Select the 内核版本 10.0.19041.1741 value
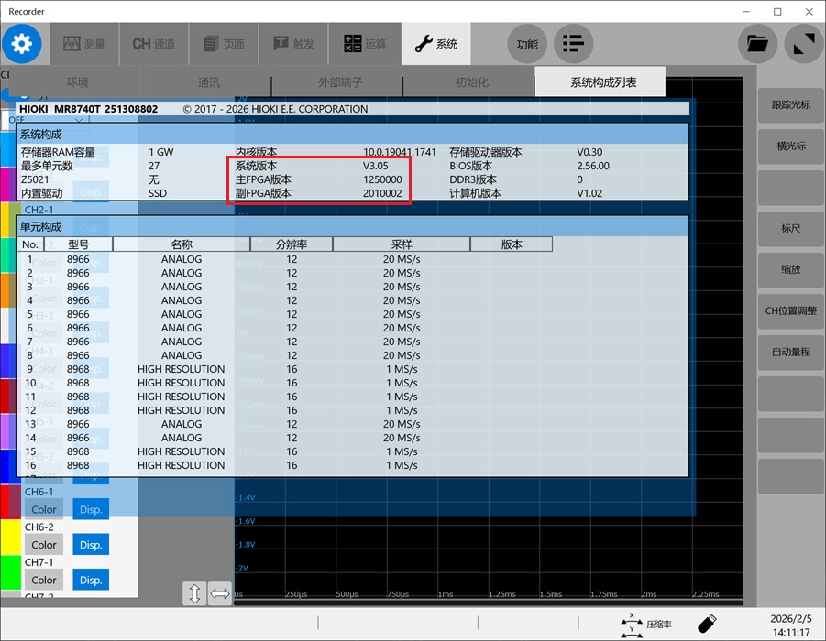 [400, 152]
